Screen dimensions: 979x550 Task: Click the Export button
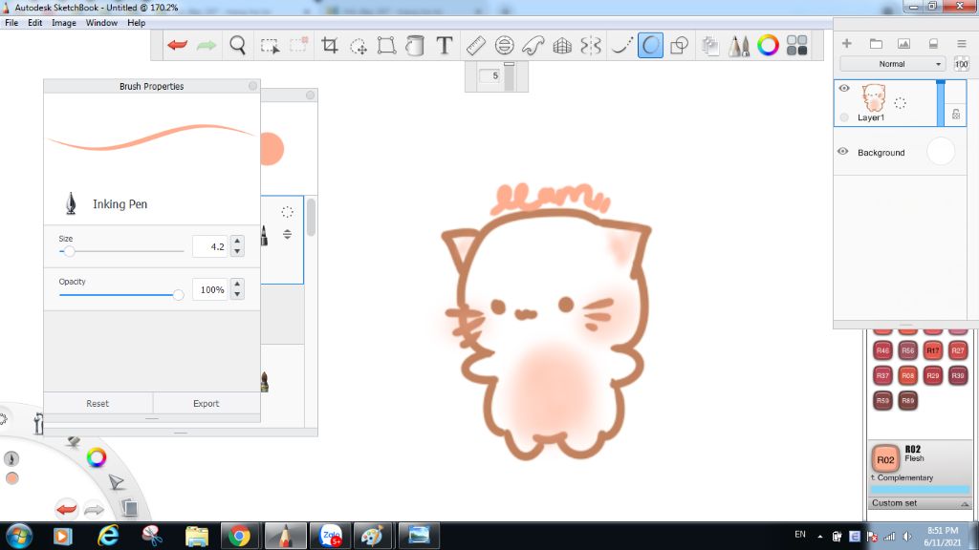click(207, 404)
